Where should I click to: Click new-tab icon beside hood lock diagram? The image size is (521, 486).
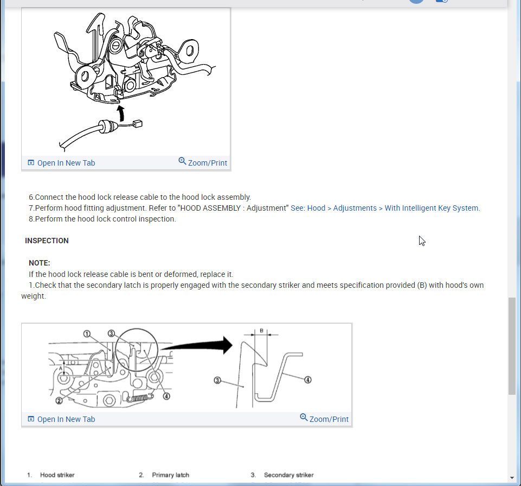31,163
